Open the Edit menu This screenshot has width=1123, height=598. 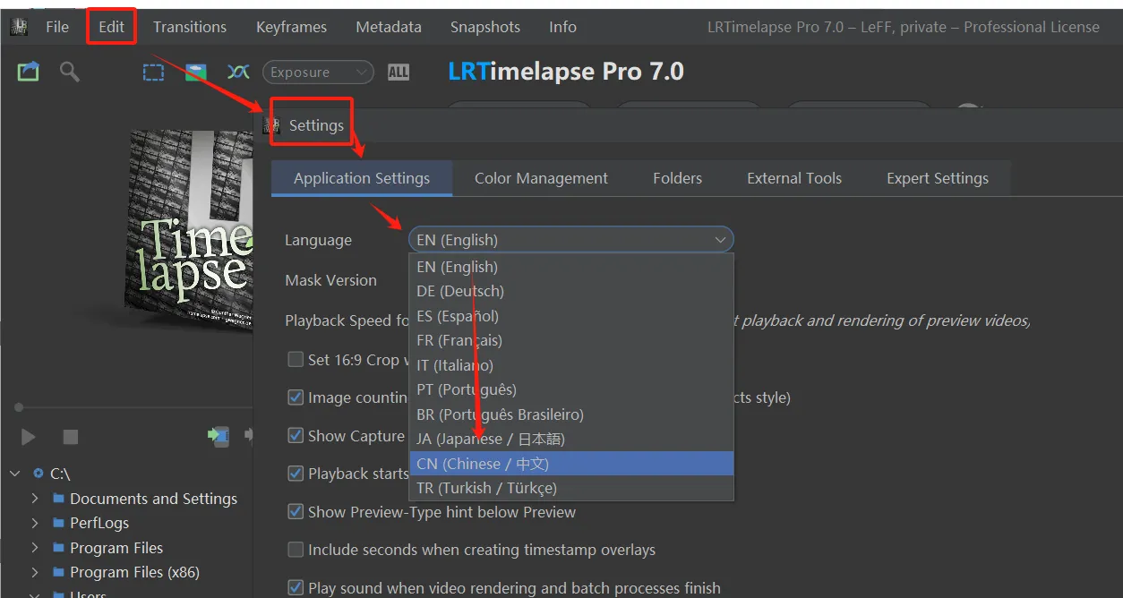(x=112, y=27)
